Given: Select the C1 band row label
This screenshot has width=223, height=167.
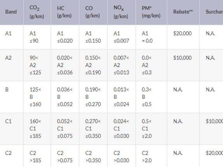Looking at the screenshot, I should (8, 121).
